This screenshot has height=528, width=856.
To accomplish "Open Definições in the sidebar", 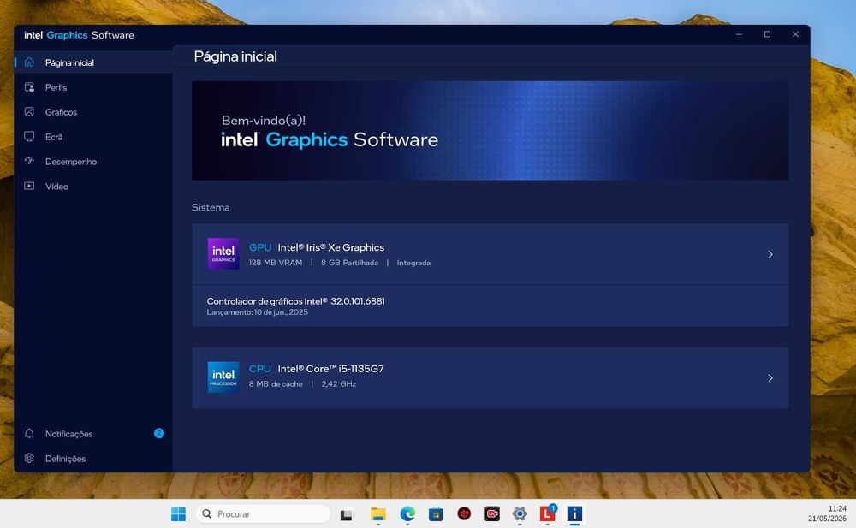I will (93, 459).
